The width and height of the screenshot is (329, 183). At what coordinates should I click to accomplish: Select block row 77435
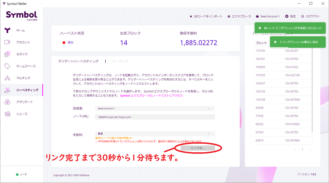pos(282,116)
